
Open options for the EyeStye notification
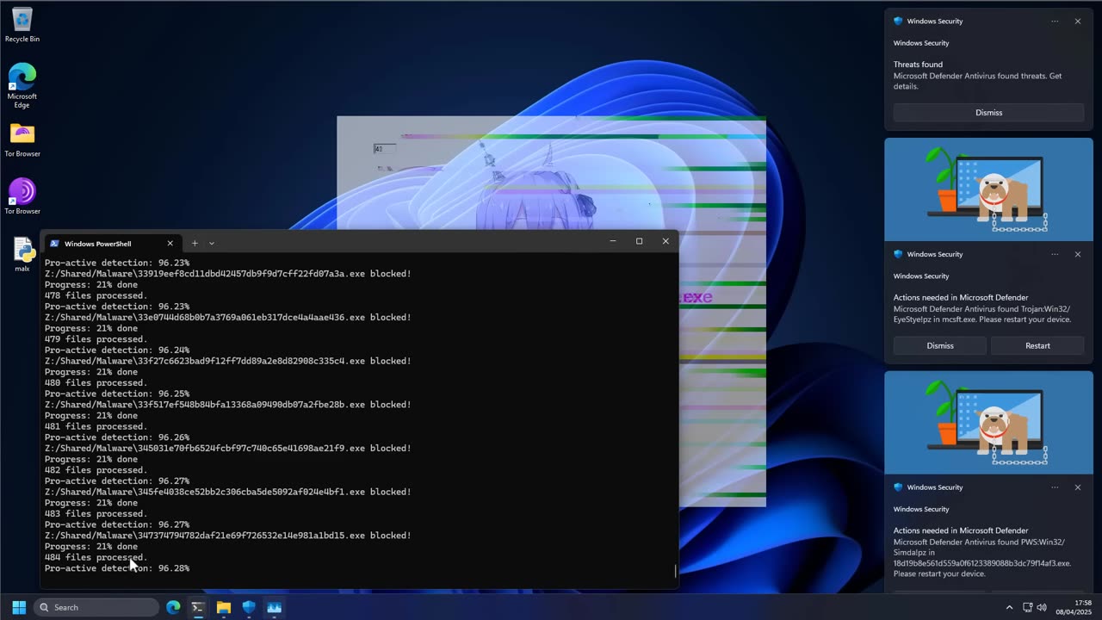tap(1055, 254)
